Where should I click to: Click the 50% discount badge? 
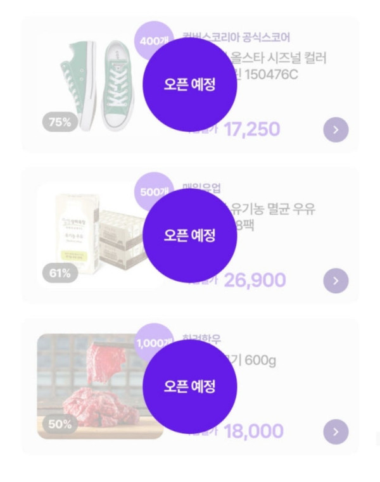(x=60, y=424)
